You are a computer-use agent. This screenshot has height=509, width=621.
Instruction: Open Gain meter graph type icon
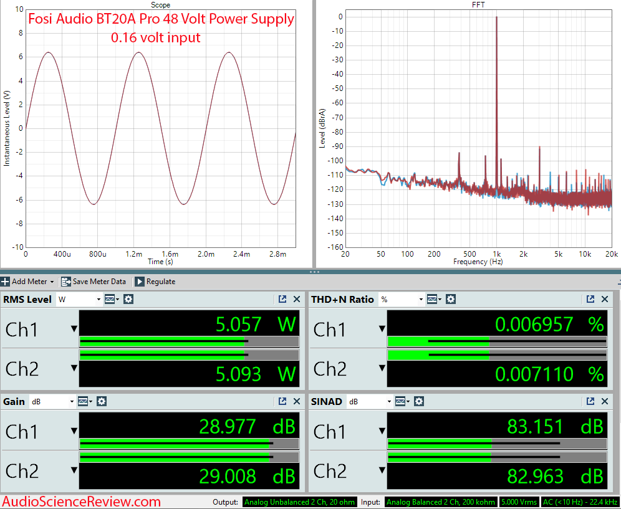pyautogui.click(x=85, y=401)
